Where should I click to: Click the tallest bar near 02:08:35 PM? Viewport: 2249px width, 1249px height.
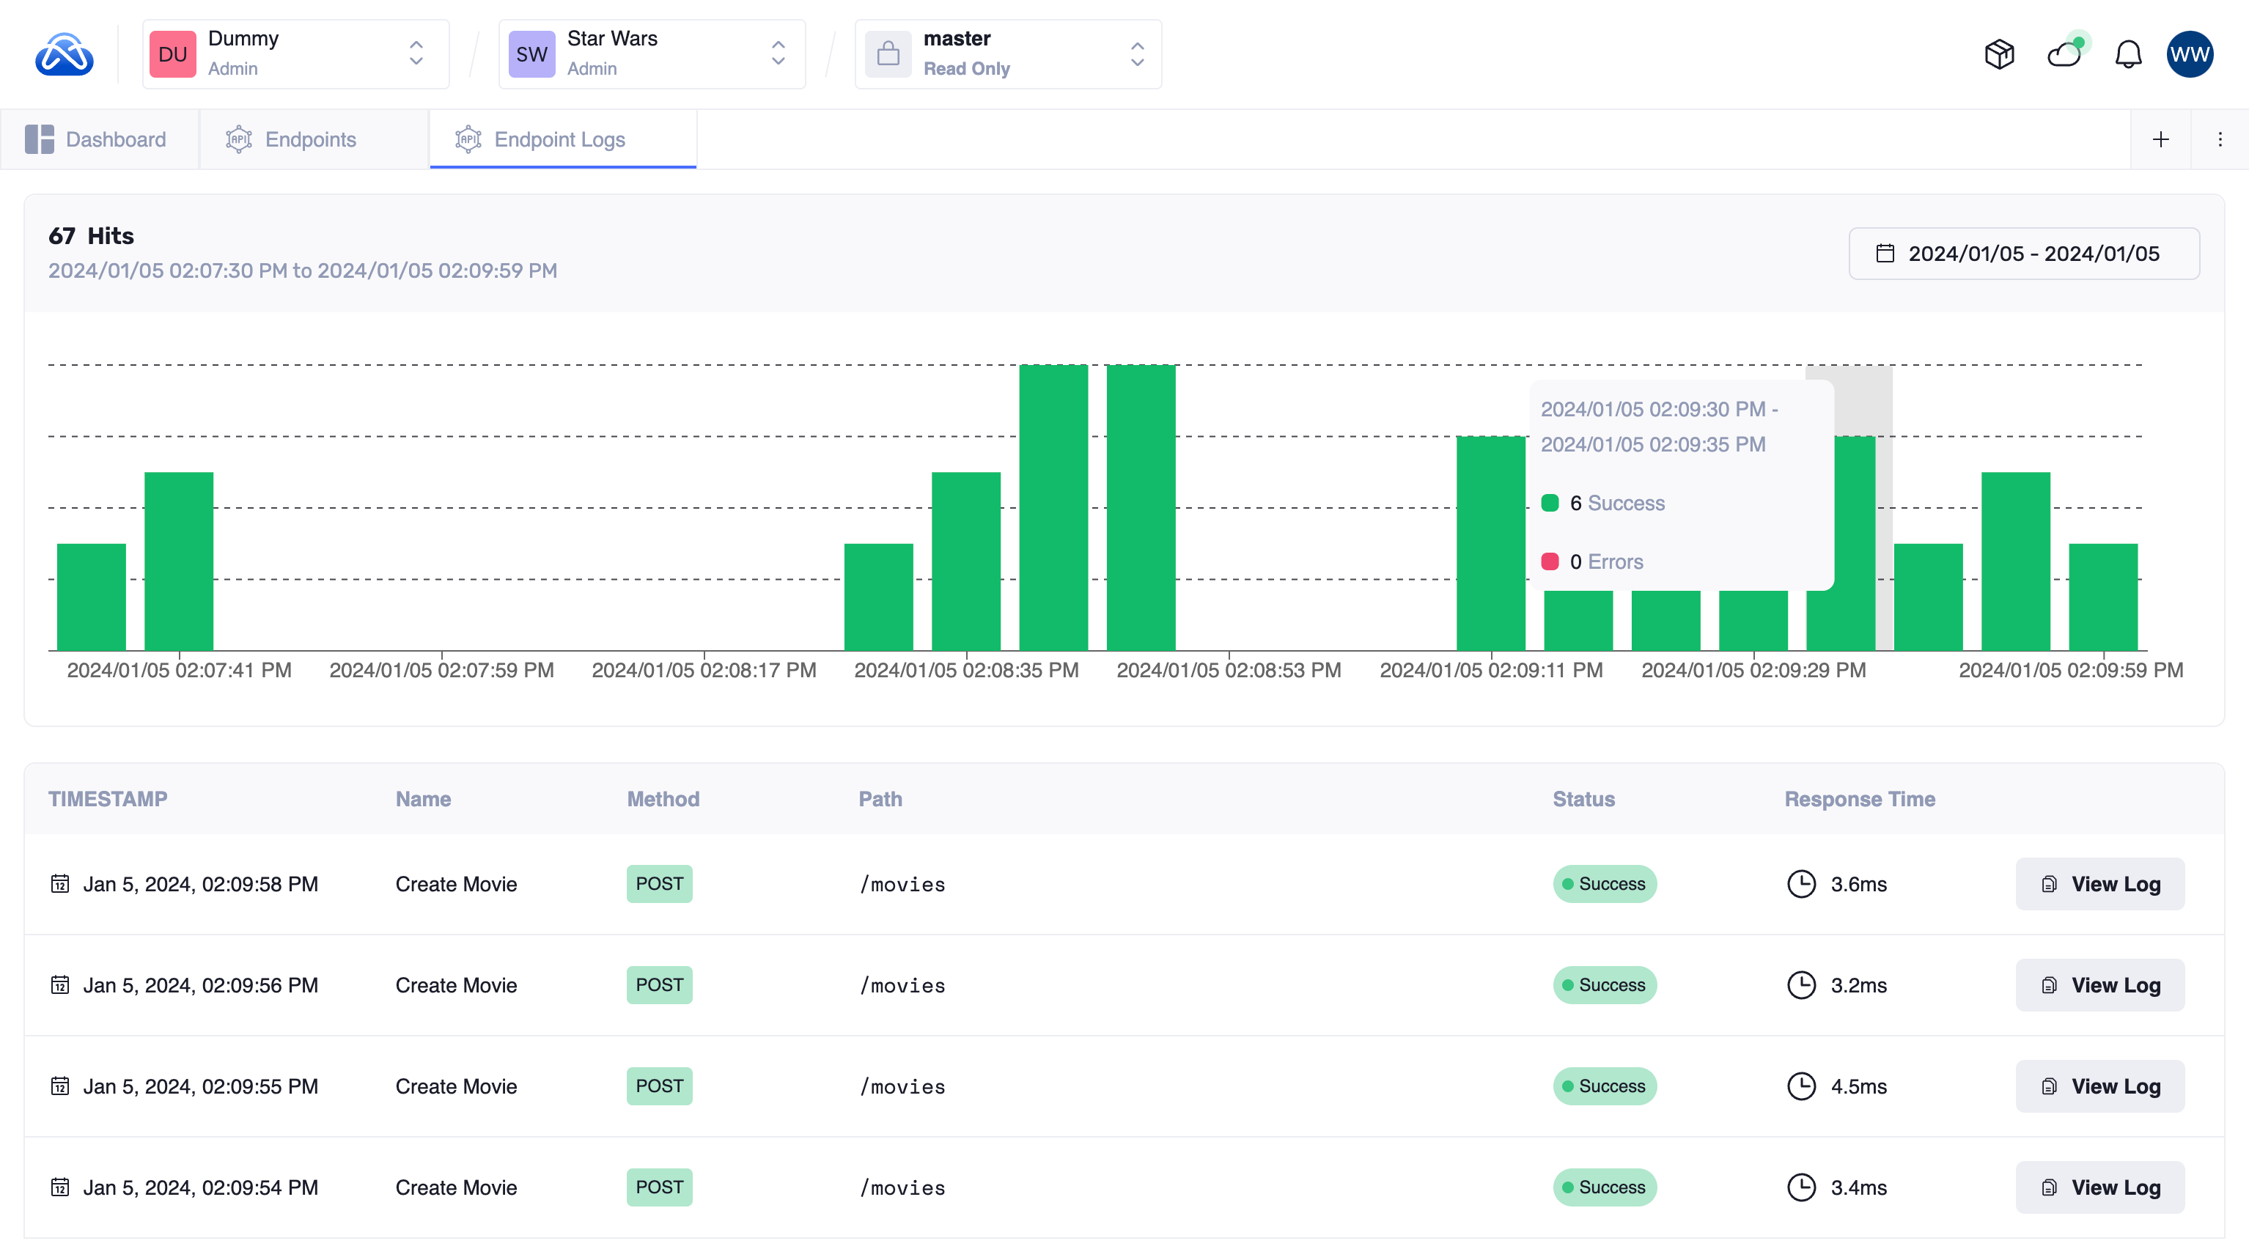1053,506
